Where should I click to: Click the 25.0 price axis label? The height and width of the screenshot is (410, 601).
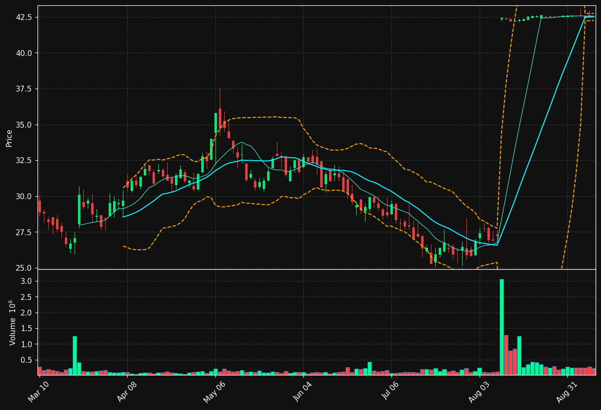click(x=24, y=268)
